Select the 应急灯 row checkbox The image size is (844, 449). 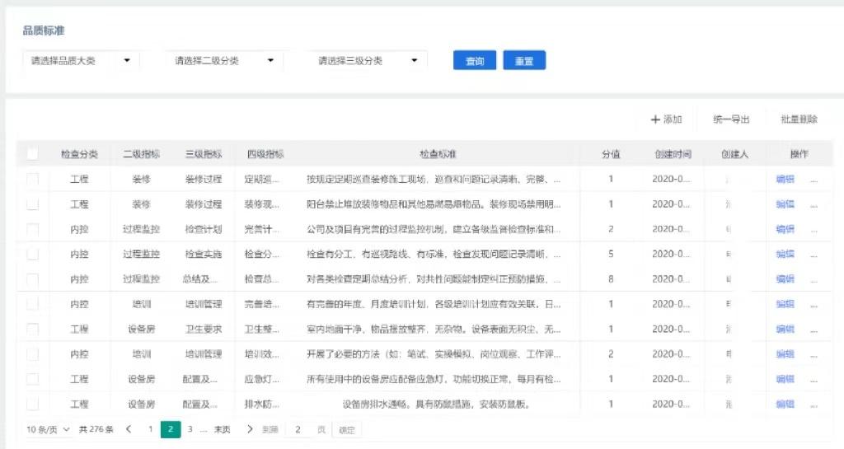click(x=32, y=379)
